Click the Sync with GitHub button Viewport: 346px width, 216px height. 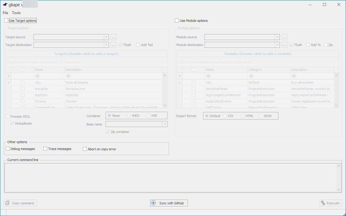coord(169,203)
